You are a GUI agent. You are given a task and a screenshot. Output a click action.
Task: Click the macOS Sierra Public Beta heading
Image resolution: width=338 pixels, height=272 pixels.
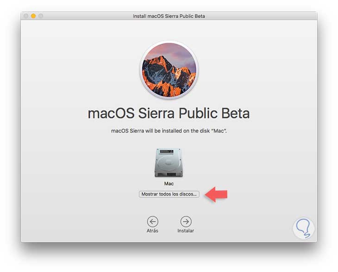[x=169, y=113]
